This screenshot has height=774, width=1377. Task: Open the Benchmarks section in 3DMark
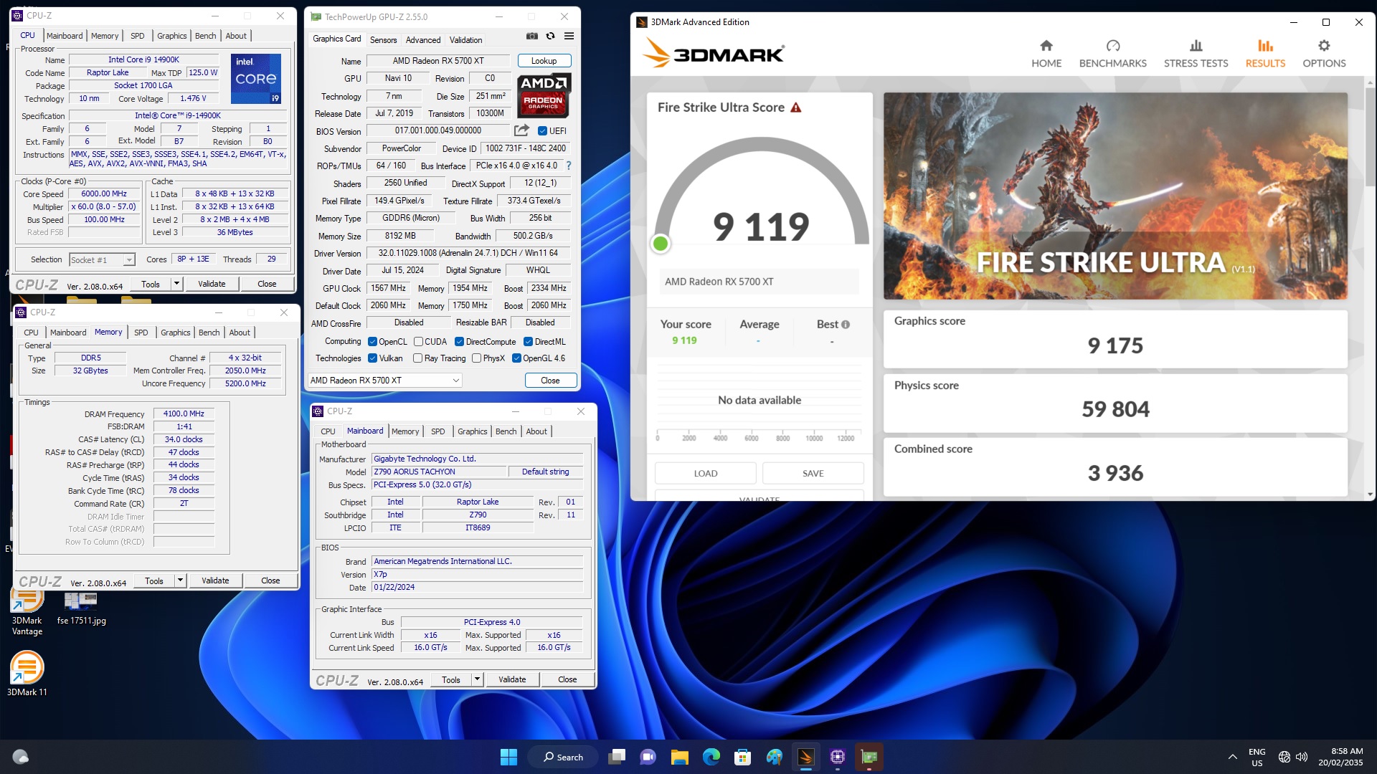coord(1112,54)
